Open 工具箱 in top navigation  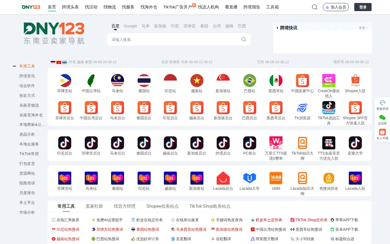[272, 7]
